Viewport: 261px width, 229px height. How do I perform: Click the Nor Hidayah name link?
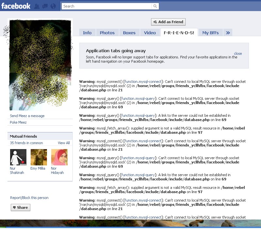(57, 170)
